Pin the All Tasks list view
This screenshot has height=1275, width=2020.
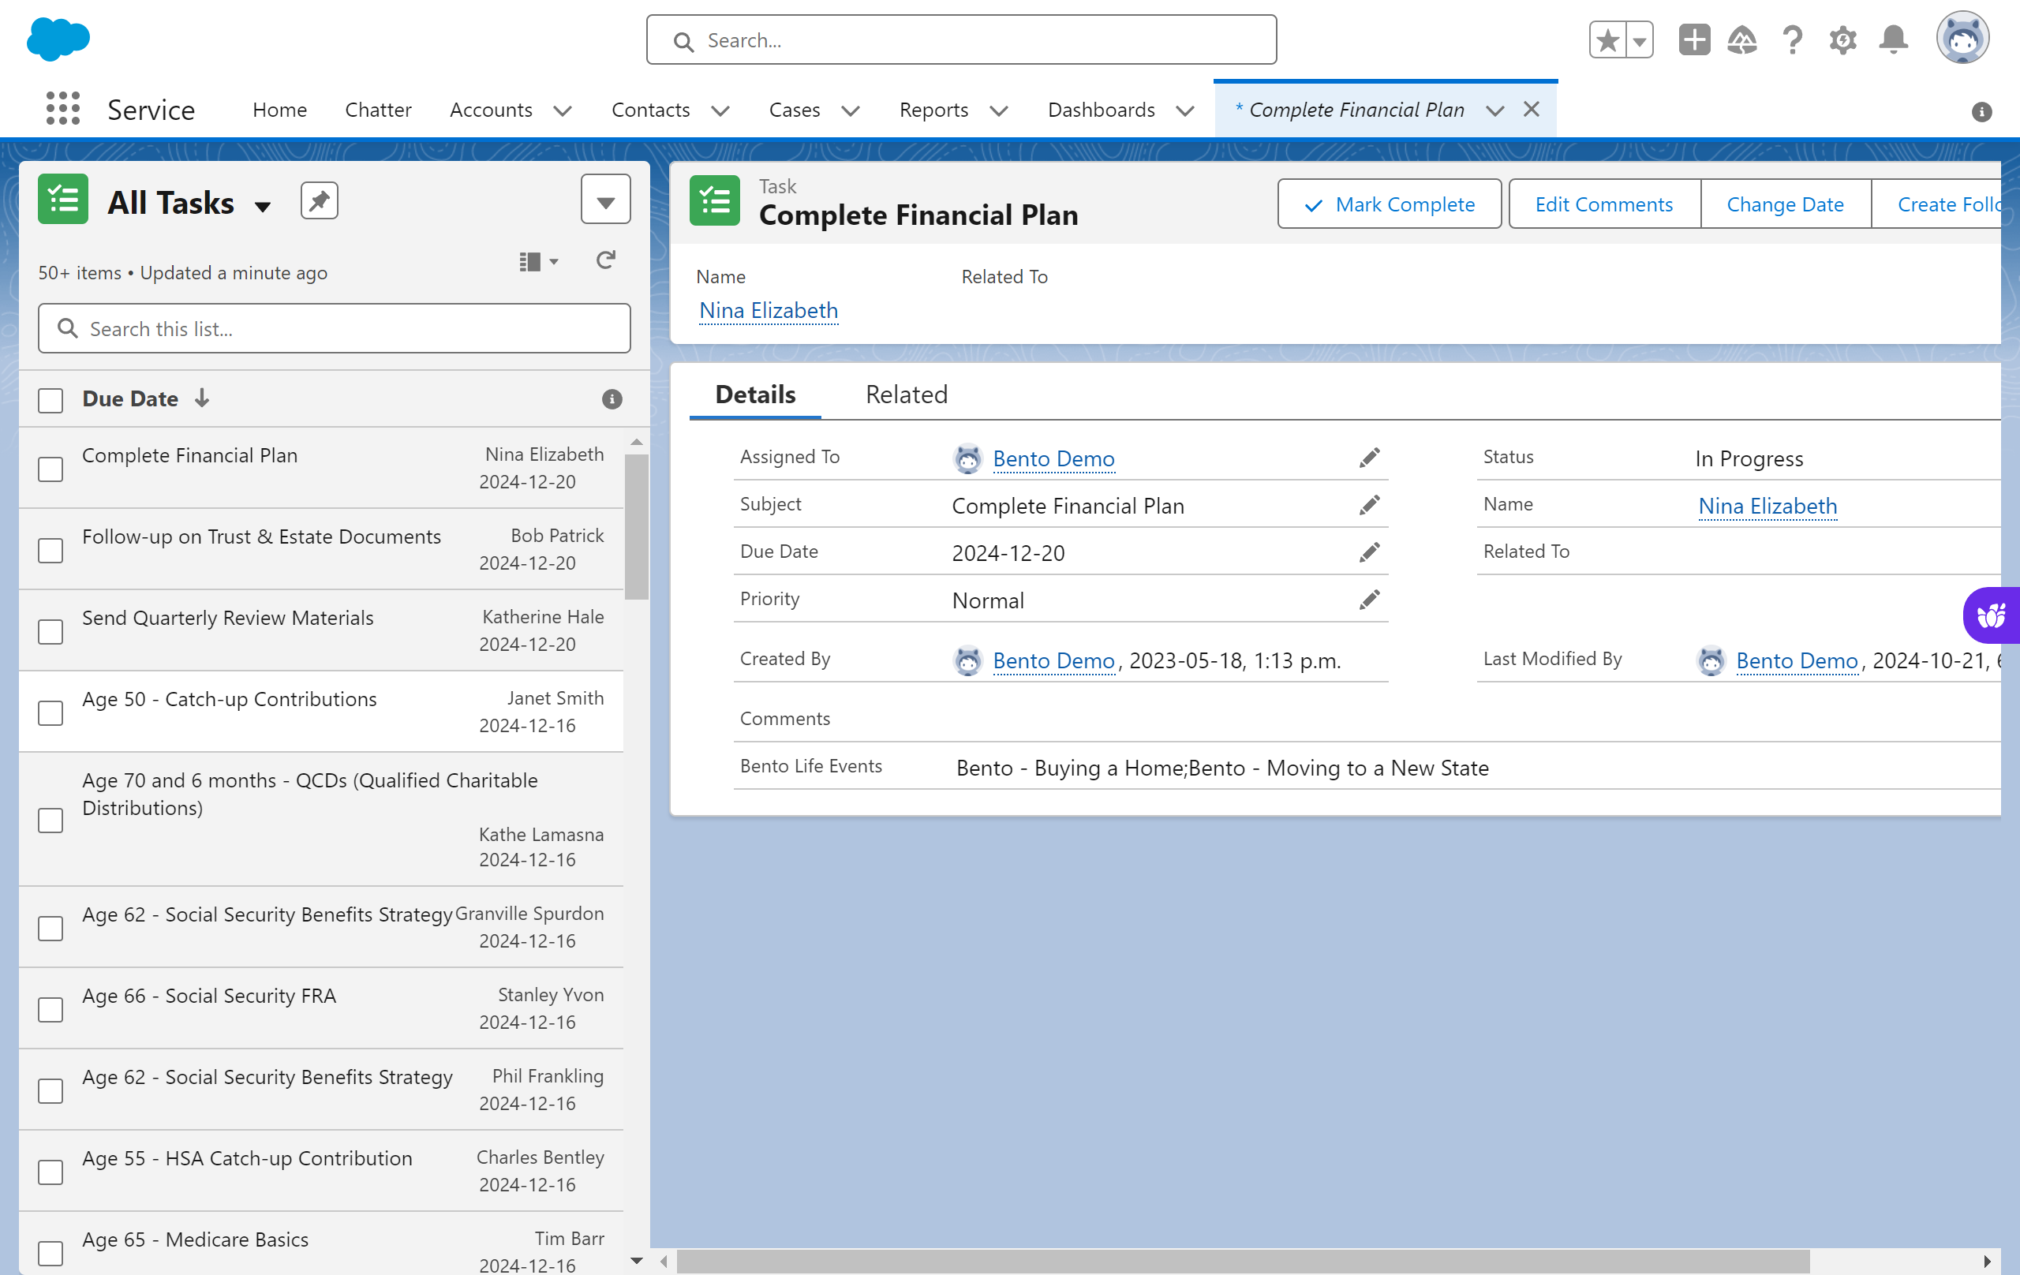[x=319, y=201]
